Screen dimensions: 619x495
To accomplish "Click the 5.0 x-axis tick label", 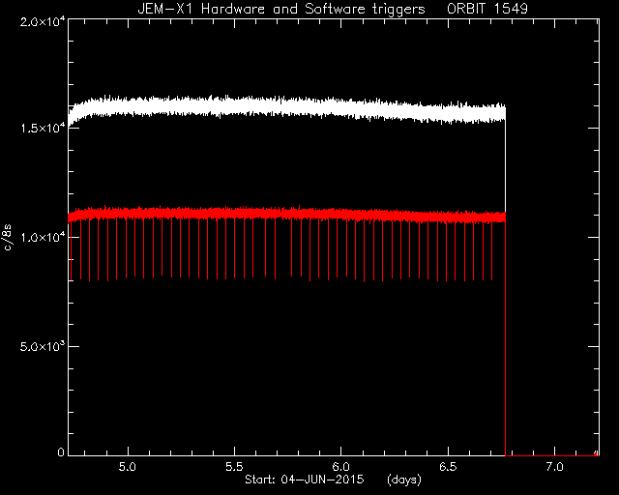I will point(128,467).
